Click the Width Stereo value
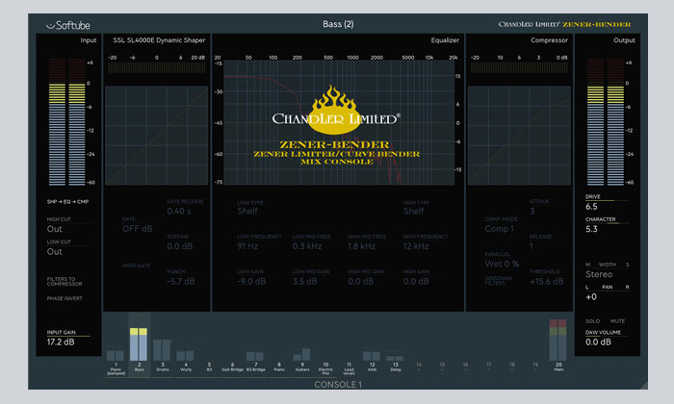The width and height of the screenshot is (674, 404). click(x=599, y=274)
